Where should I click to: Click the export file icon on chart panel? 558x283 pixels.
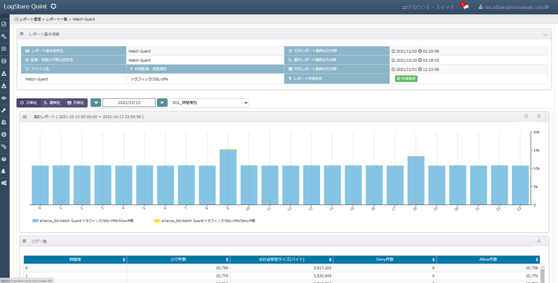pos(538,116)
